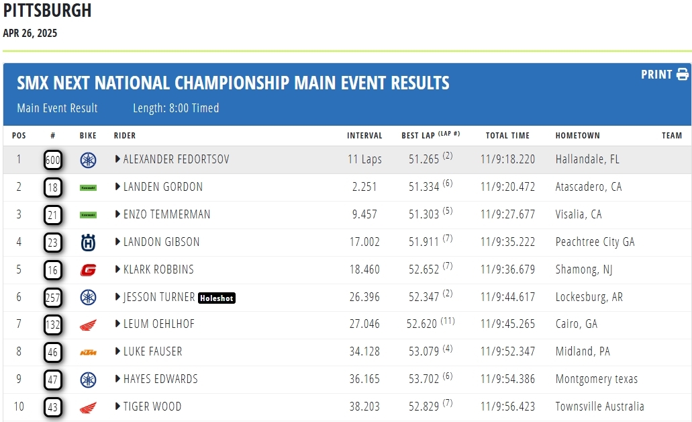Screen dimensions: 692x422
Task: Click the number 600 plate badge
Action: (x=53, y=160)
